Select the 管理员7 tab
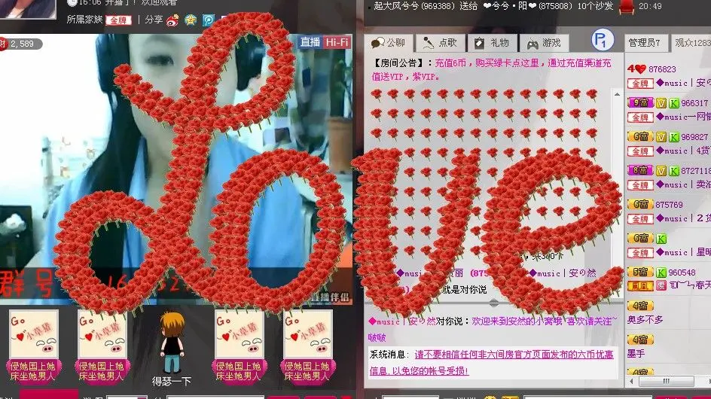Viewport: 711px width, 399px height. click(645, 43)
